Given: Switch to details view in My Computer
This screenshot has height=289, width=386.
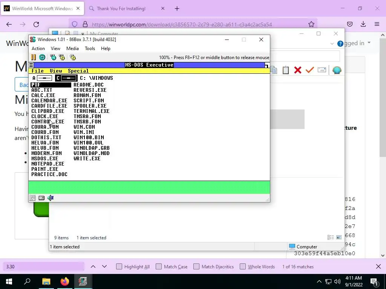Looking at the screenshot, I should point(331,237).
